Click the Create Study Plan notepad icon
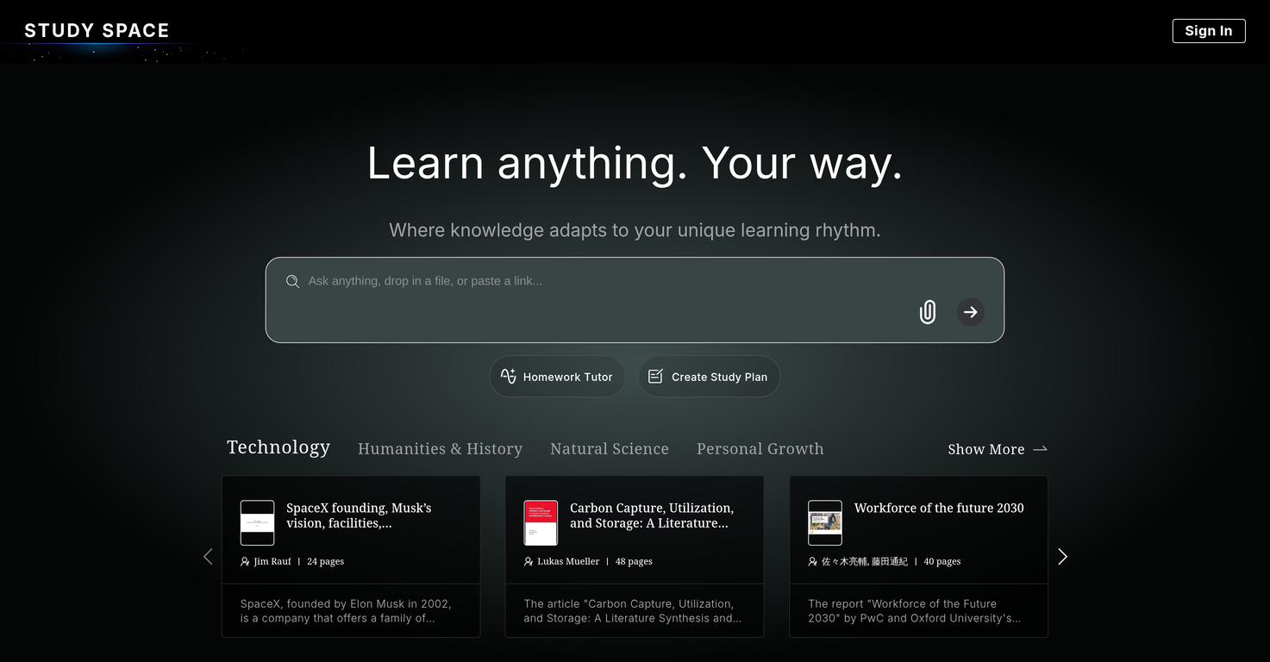The width and height of the screenshot is (1270, 662). click(655, 377)
